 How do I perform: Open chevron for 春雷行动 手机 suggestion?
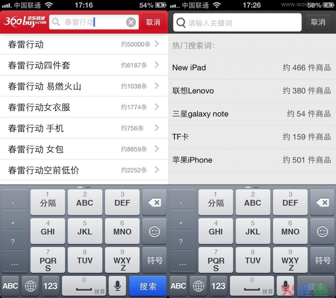(157, 128)
